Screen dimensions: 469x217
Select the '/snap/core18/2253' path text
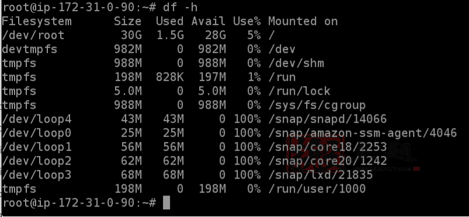tap(328, 147)
